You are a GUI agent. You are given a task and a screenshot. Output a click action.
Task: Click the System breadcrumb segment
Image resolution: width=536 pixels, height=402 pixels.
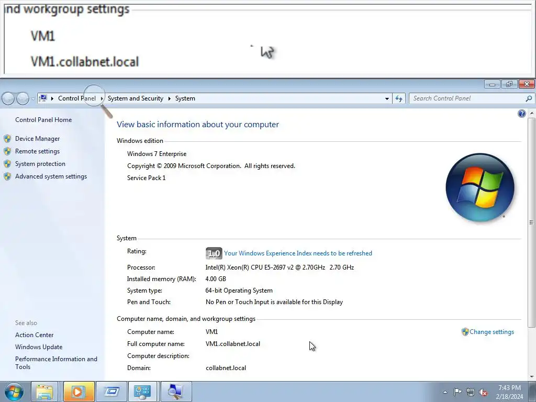point(185,98)
